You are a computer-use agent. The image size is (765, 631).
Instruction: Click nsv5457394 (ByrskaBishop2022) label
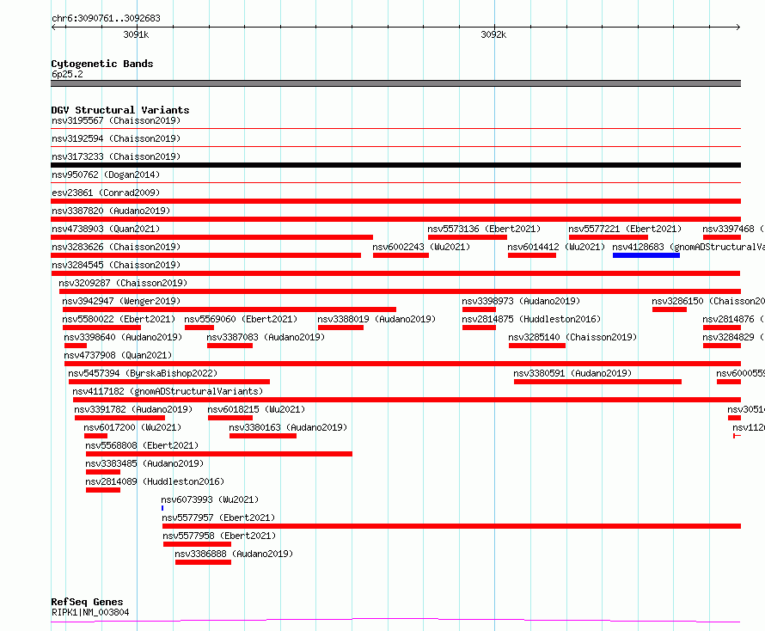click(x=143, y=373)
